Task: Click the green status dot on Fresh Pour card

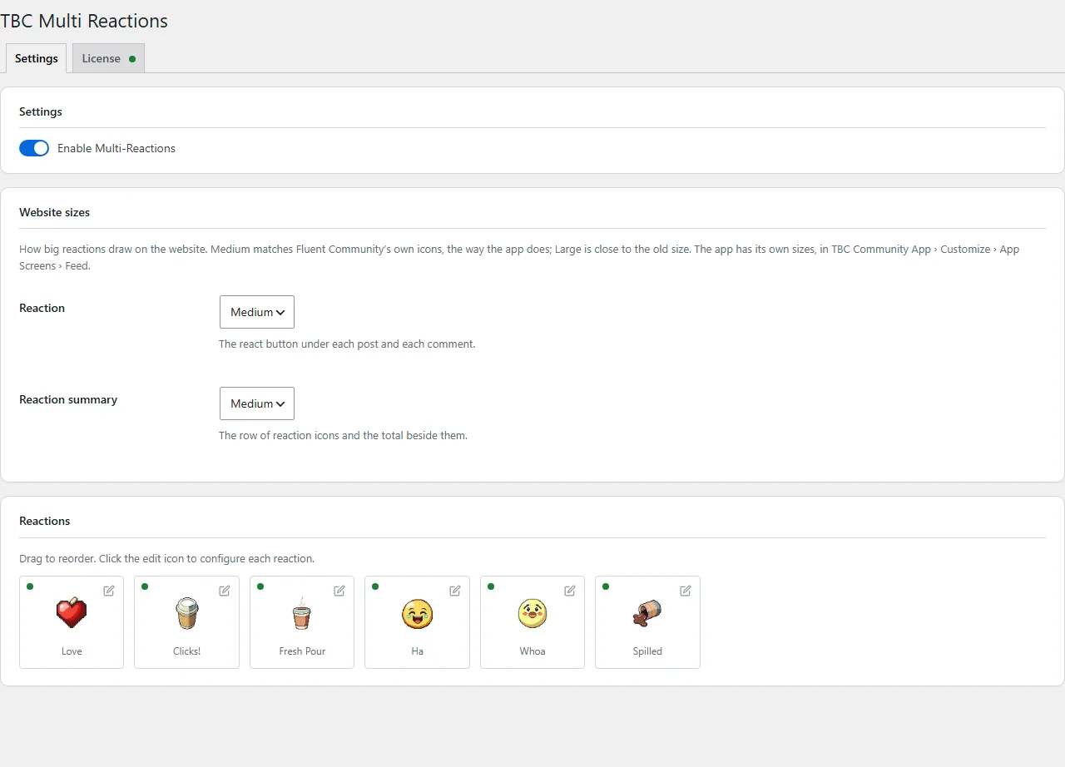Action: 260,586
